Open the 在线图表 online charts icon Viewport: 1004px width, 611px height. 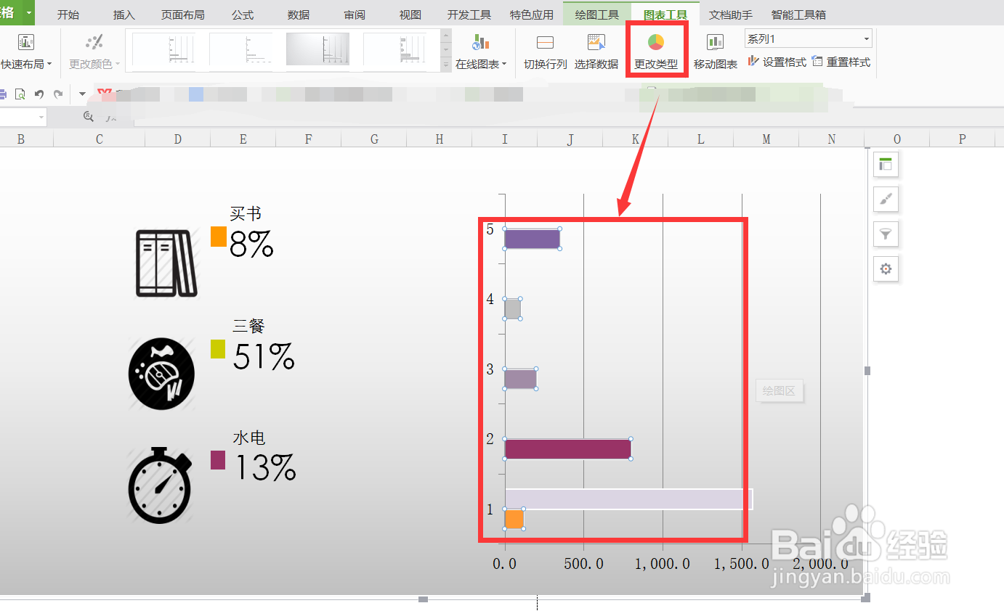(481, 42)
